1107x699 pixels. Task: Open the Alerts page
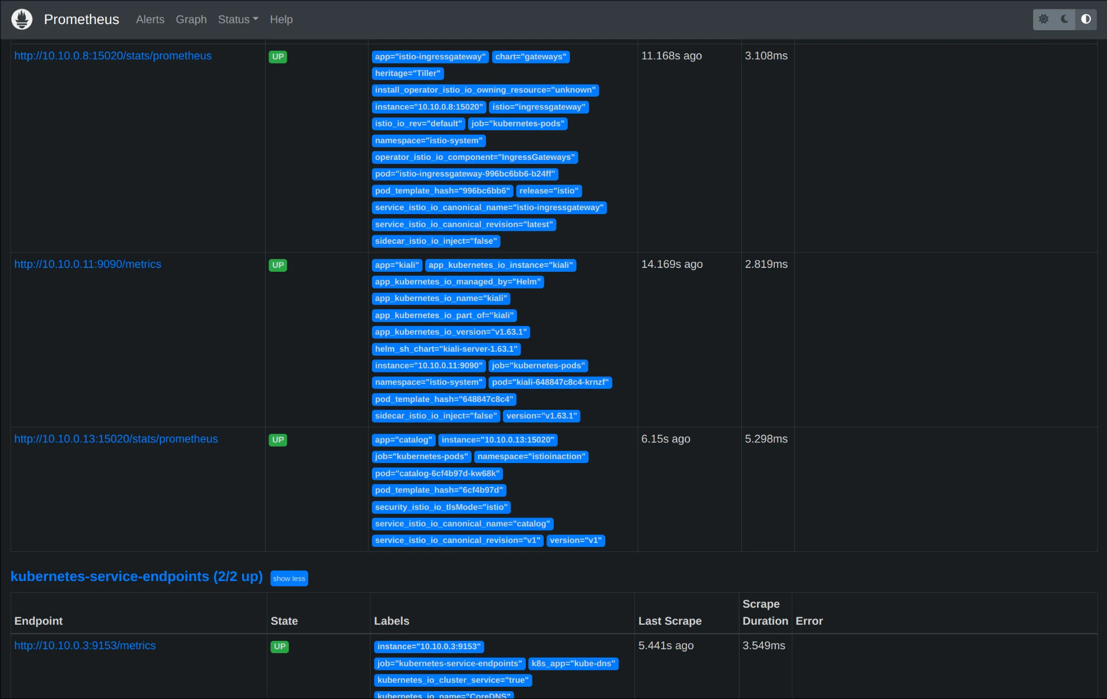coord(150,20)
